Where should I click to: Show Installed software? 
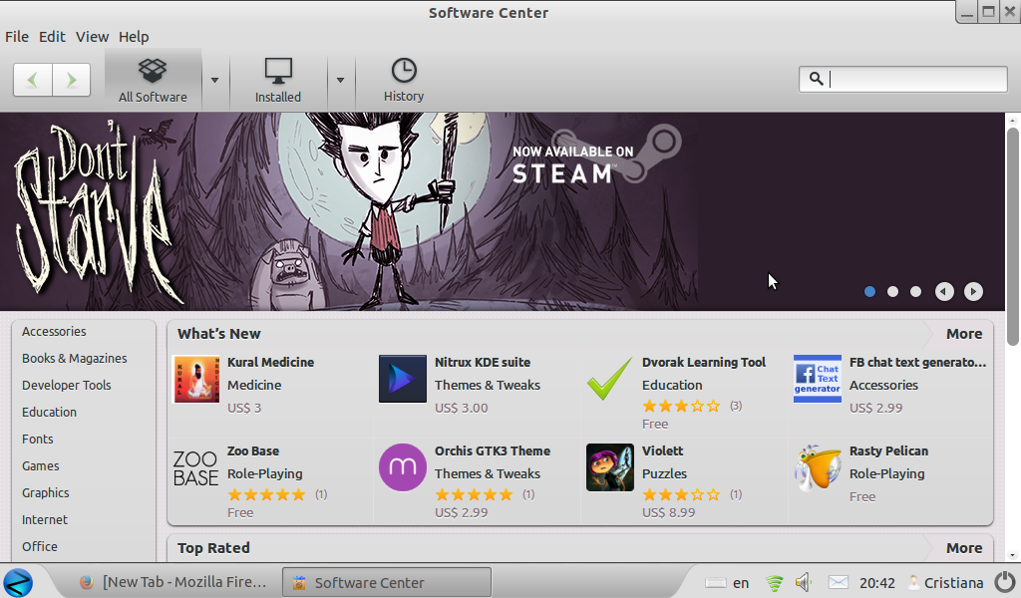point(278,80)
